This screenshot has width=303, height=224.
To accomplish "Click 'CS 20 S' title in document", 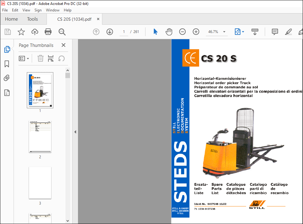I will 219,58.
